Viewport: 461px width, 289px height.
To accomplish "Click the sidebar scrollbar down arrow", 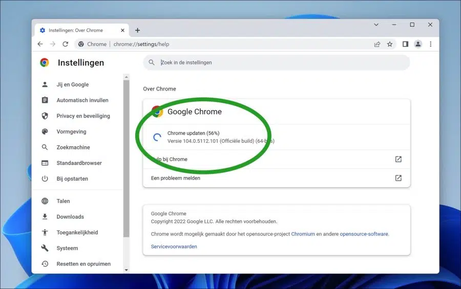I will [x=127, y=270].
